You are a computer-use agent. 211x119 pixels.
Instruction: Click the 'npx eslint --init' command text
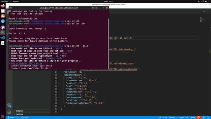click(77, 46)
